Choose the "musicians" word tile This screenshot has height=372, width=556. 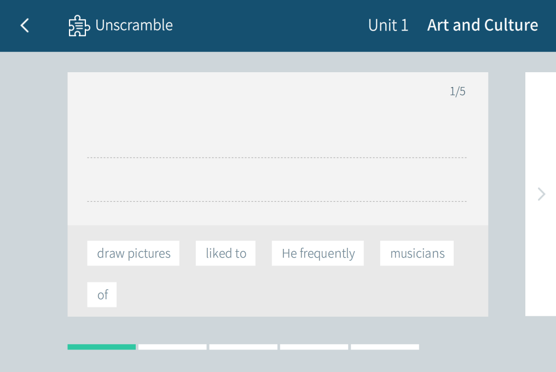pos(417,253)
